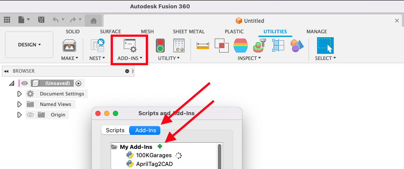404x169 pixels.
Task: Open the MAKE dropdown menu
Action: coord(69,58)
